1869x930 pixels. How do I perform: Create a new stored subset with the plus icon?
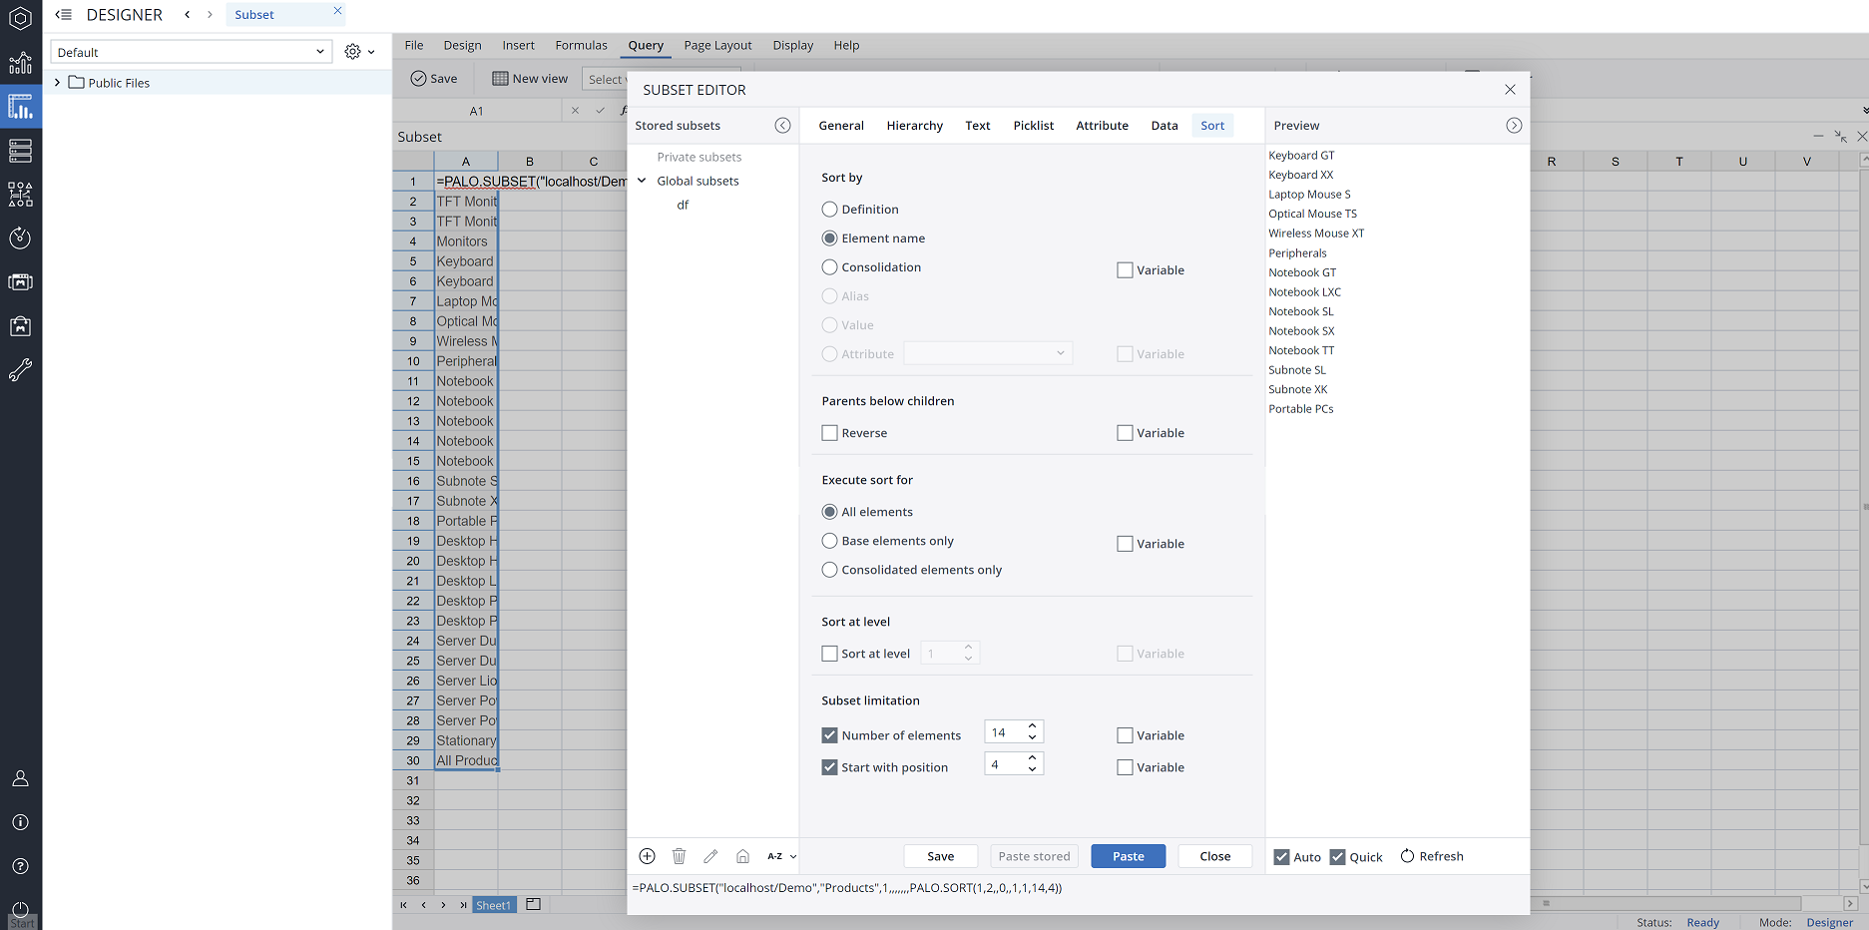click(647, 856)
